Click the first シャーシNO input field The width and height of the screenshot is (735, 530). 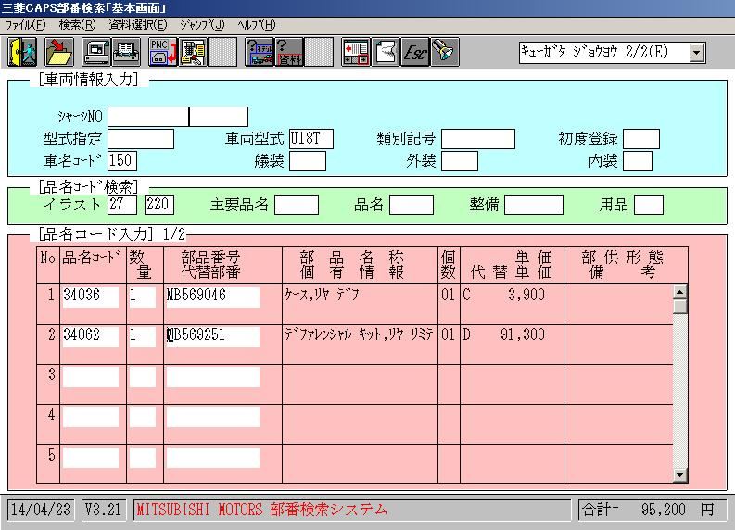(x=148, y=117)
